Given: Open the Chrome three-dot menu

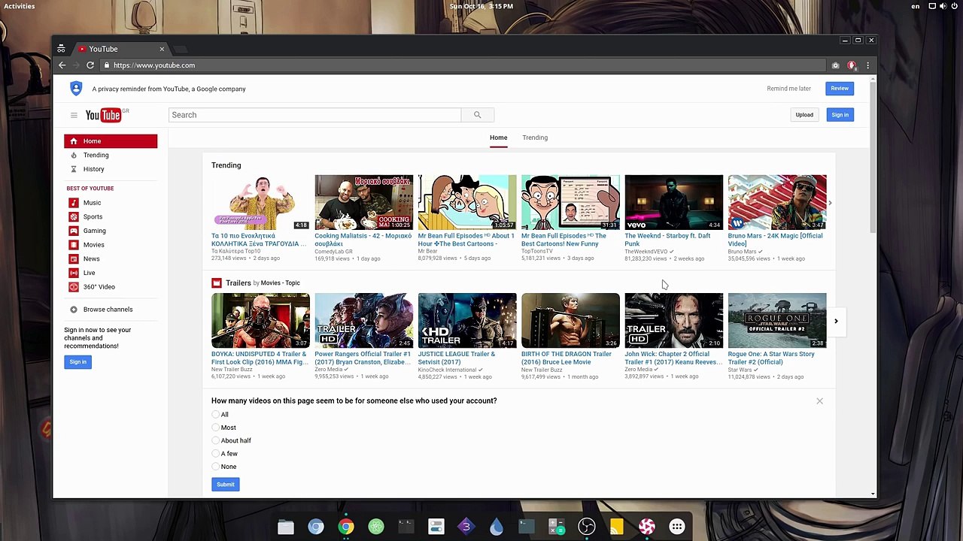Looking at the screenshot, I should [867, 65].
